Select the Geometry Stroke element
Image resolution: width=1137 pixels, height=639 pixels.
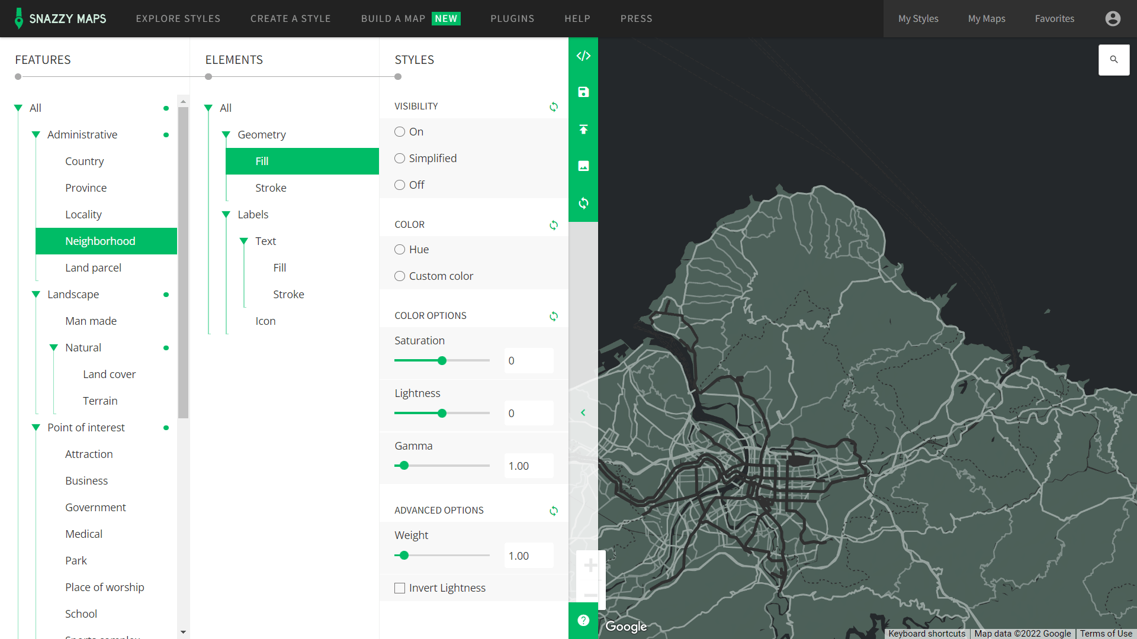coord(271,188)
